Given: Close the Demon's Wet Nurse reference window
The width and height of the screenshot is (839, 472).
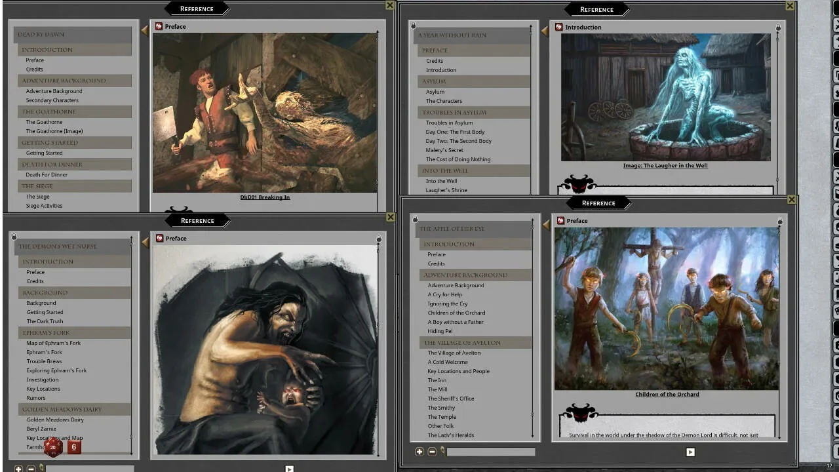Looking at the screenshot, I should (x=391, y=217).
